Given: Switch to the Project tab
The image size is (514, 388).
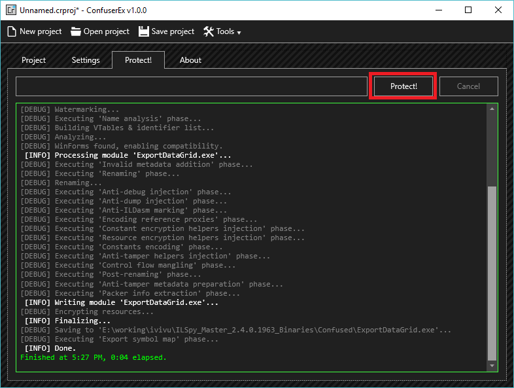Looking at the screenshot, I should pyautogui.click(x=33, y=60).
